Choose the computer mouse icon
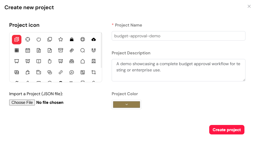The height and width of the screenshot is (142, 255). pyautogui.click(x=50, y=61)
